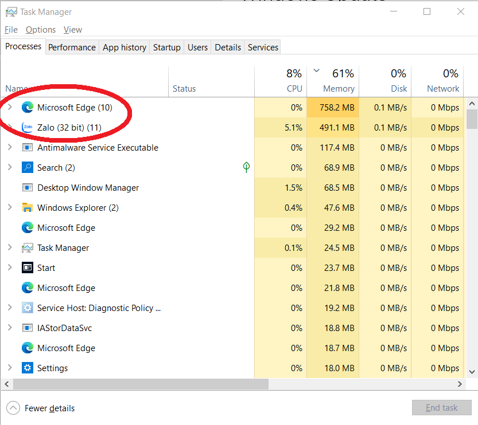Click the Fewer details circle arrow icon
This screenshot has height=425, width=478.
pyautogui.click(x=13, y=408)
